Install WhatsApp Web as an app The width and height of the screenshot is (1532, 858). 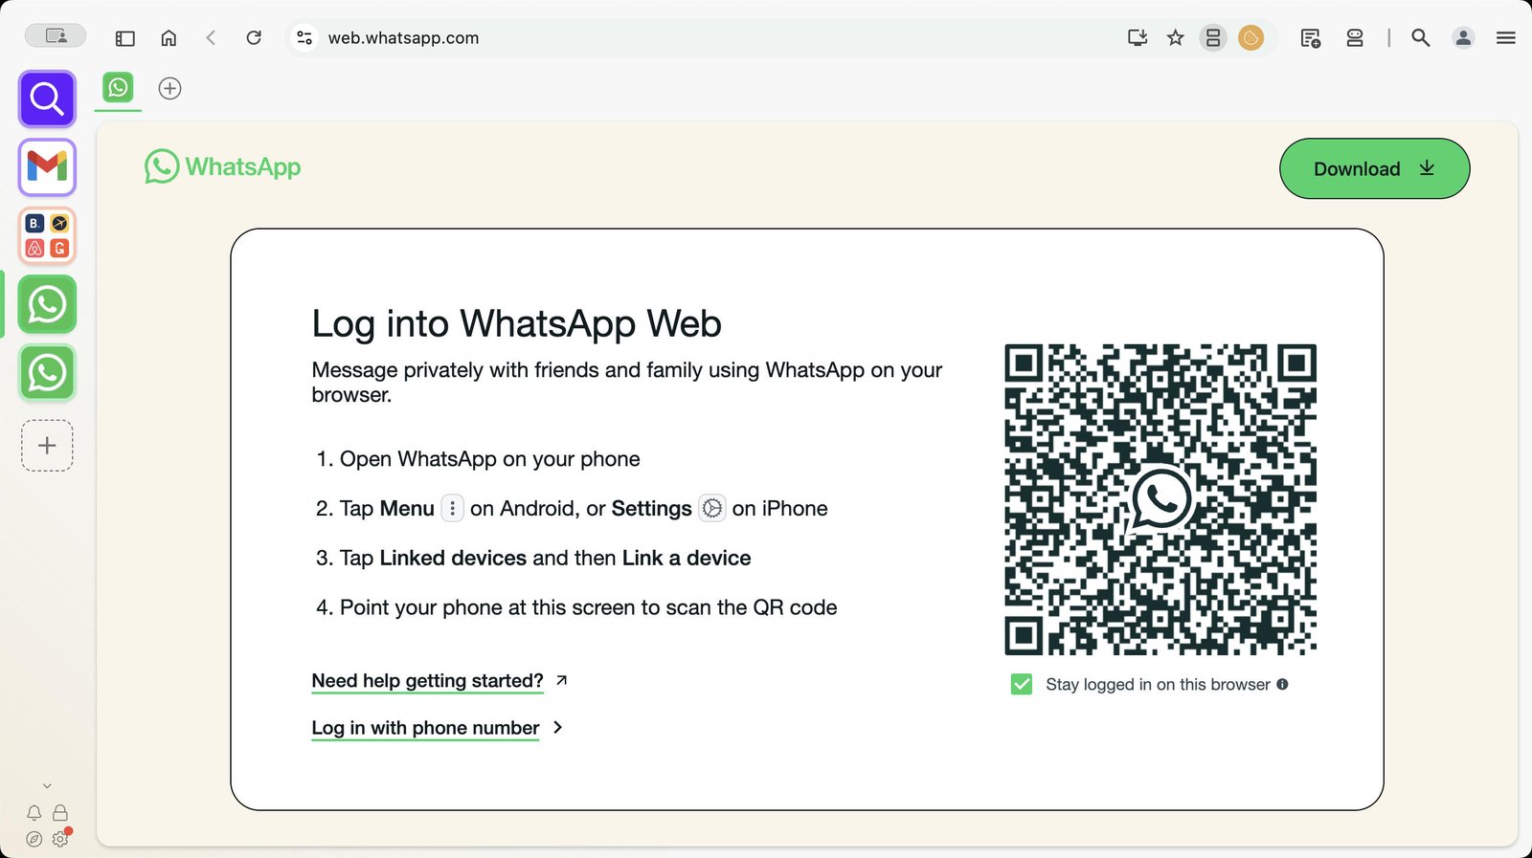[1138, 38]
